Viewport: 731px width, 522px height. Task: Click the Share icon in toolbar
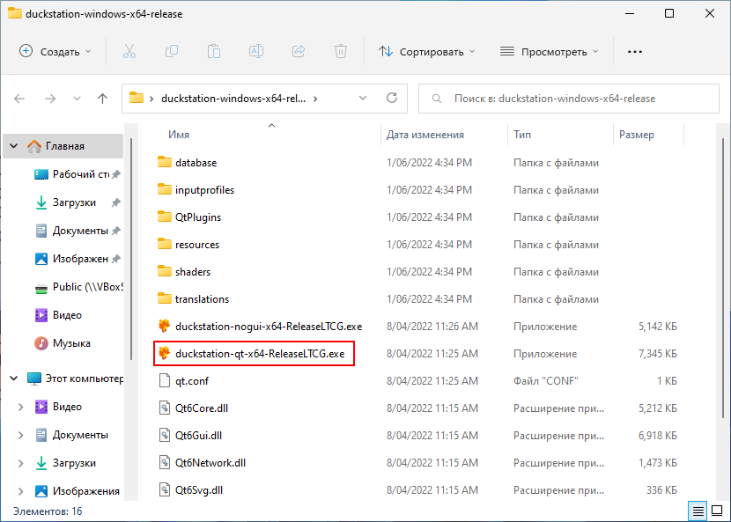[x=299, y=51]
